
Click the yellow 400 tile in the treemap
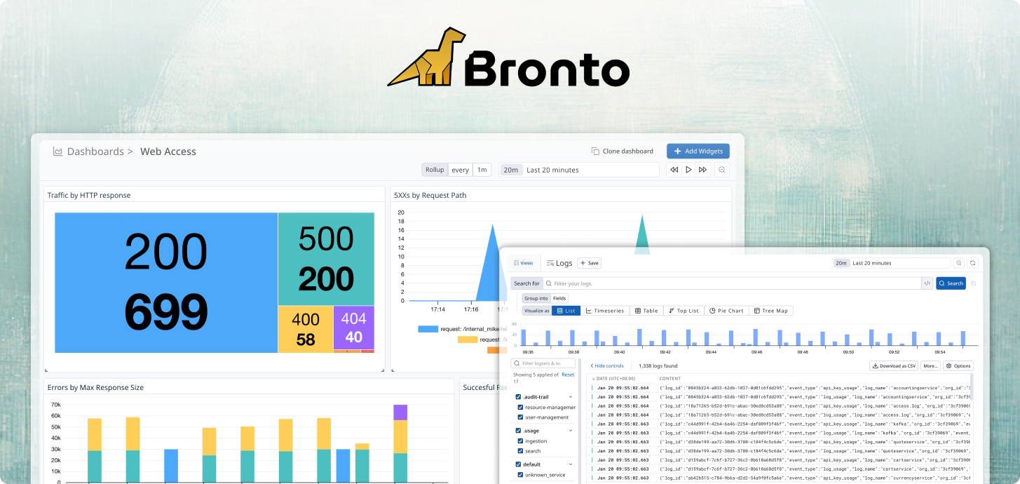pyautogui.click(x=306, y=329)
